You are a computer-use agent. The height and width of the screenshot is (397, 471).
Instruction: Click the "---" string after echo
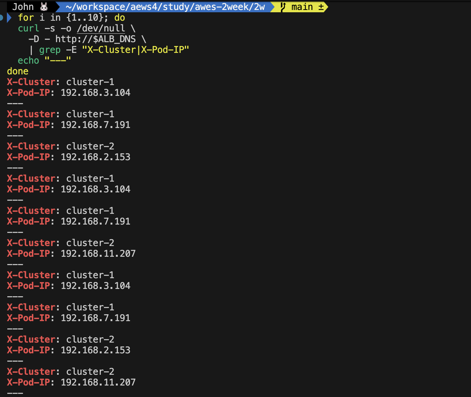point(58,61)
